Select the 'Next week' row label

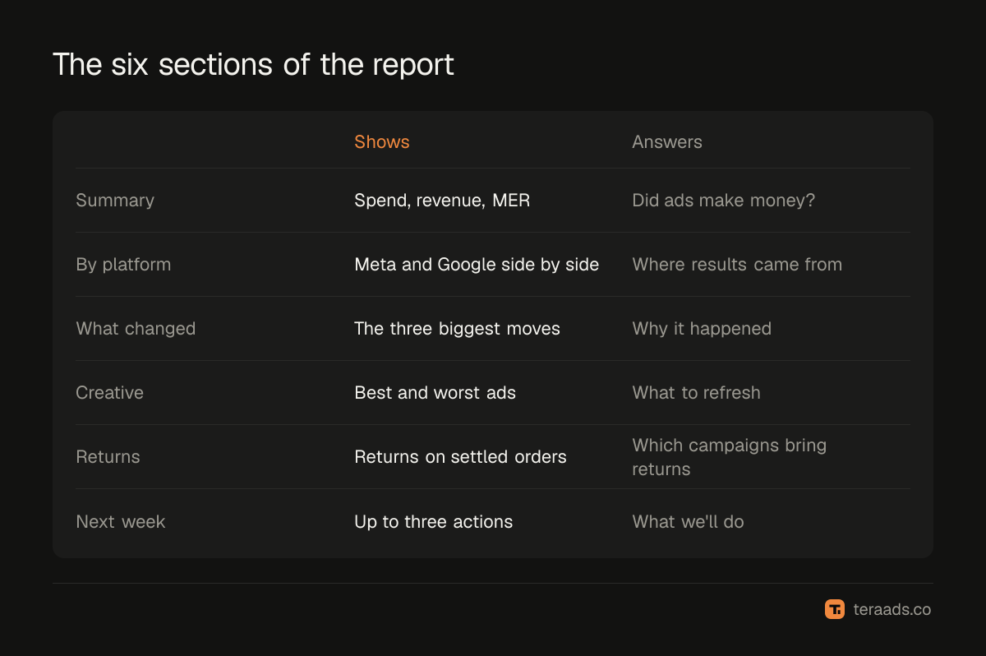tap(121, 521)
